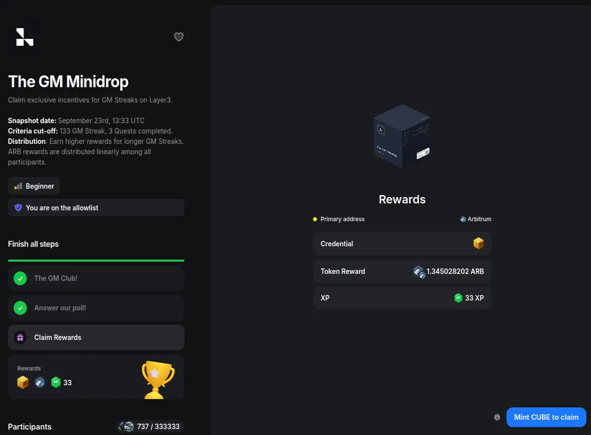Favorite the quest with the heart icon
The width and height of the screenshot is (591, 435).
tap(179, 37)
